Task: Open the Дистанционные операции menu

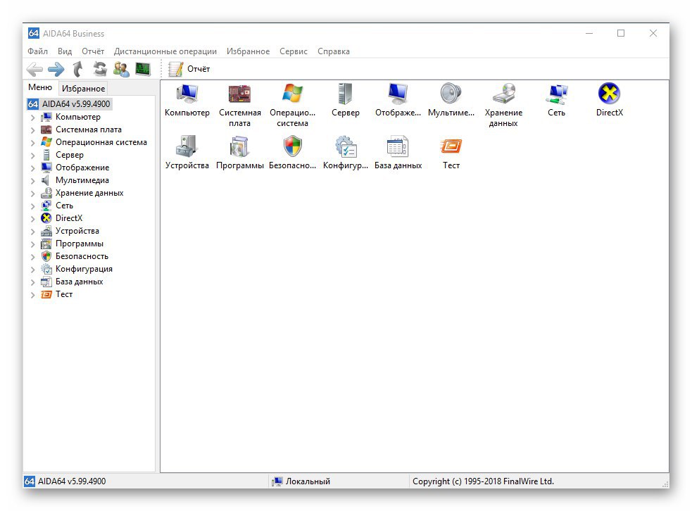Action: [165, 51]
